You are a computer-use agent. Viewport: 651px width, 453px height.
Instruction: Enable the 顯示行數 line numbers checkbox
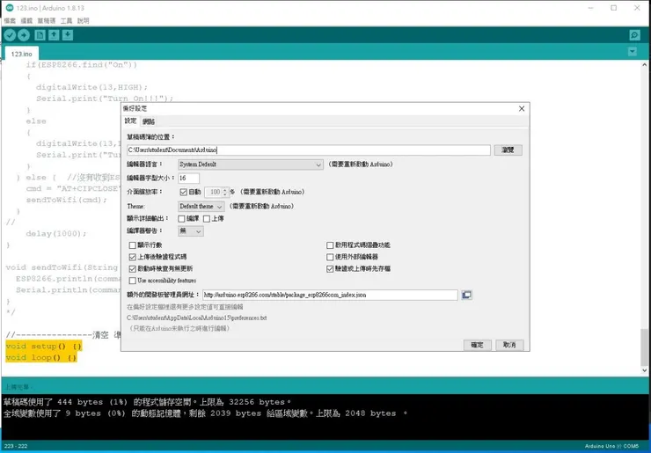click(x=133, y=245)
